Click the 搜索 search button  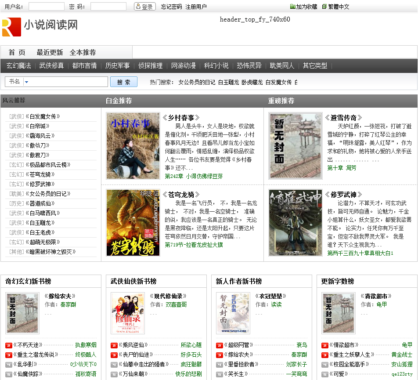124,82
